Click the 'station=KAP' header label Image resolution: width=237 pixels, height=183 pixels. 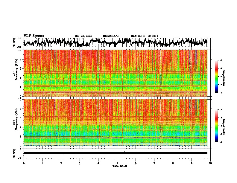click(x=111, y=36)
